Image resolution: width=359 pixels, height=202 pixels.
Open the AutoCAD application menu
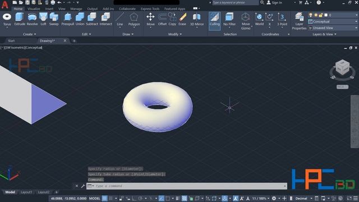(x=4, y=4)
